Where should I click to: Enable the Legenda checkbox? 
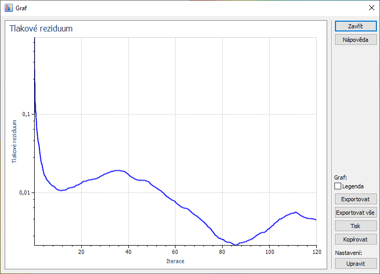pos(338,186)
